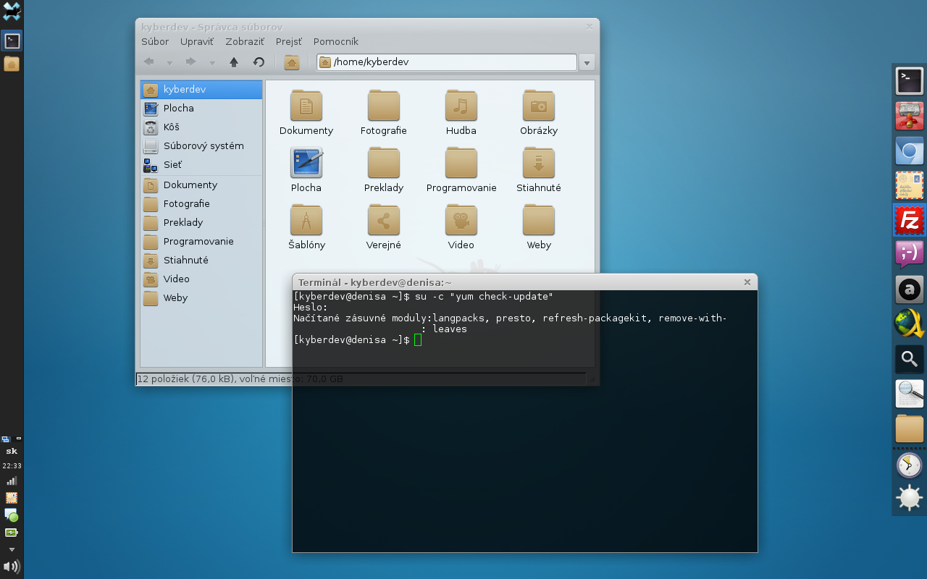This screenshot has height=579, width=927.
Task: Click the parent folder up arrow
Action: coord(234,62)
